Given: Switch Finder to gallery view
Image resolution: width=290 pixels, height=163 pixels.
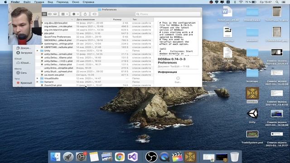Looking at the screenshot, I should (x=55, y=14).
